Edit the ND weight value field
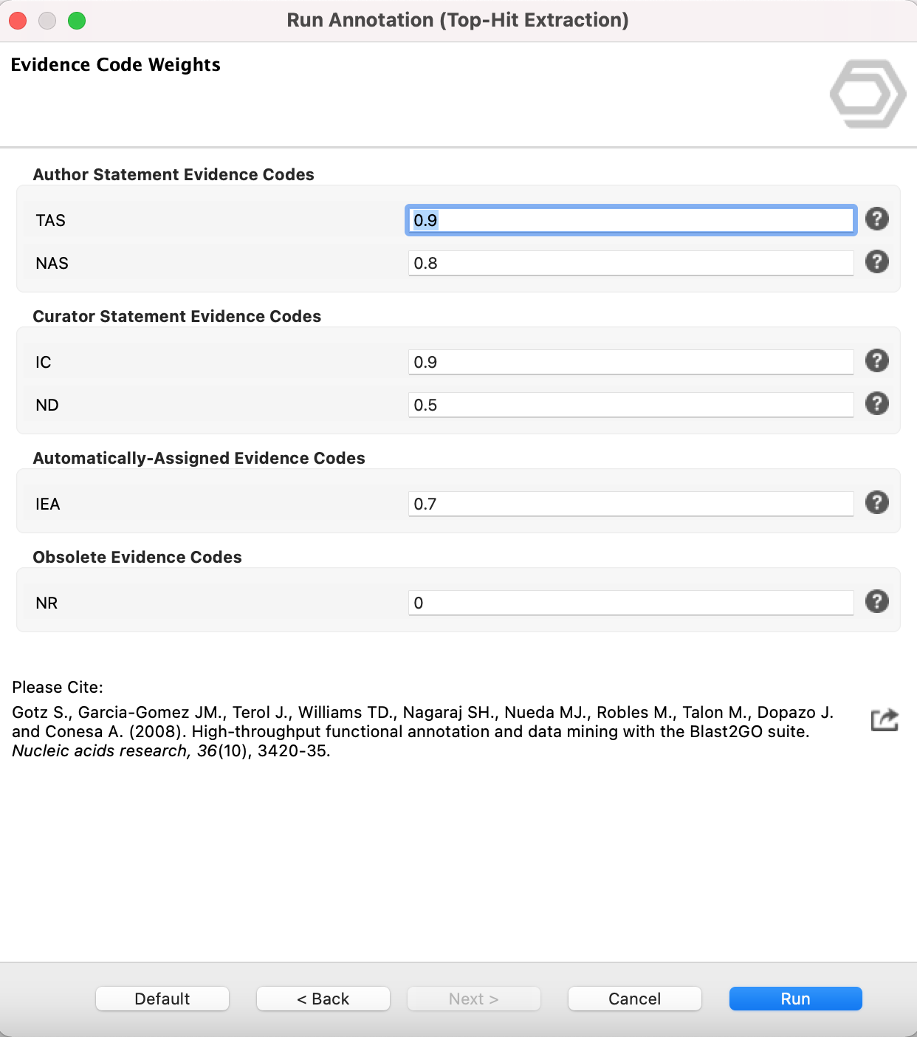 (x=631, y=405)
